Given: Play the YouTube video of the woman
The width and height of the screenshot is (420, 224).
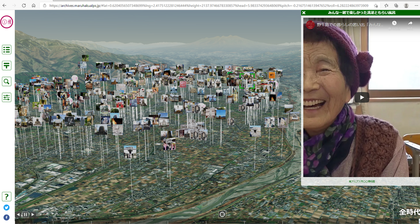Looking at the screenshot, I should point(362,97).
